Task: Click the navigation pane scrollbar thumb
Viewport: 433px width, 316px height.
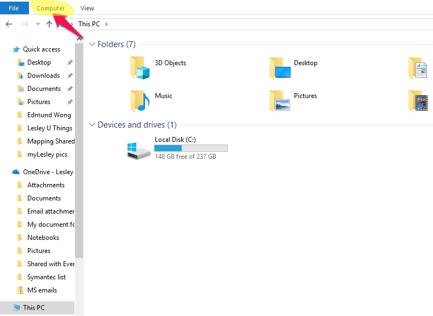Action: click(79, 151)
